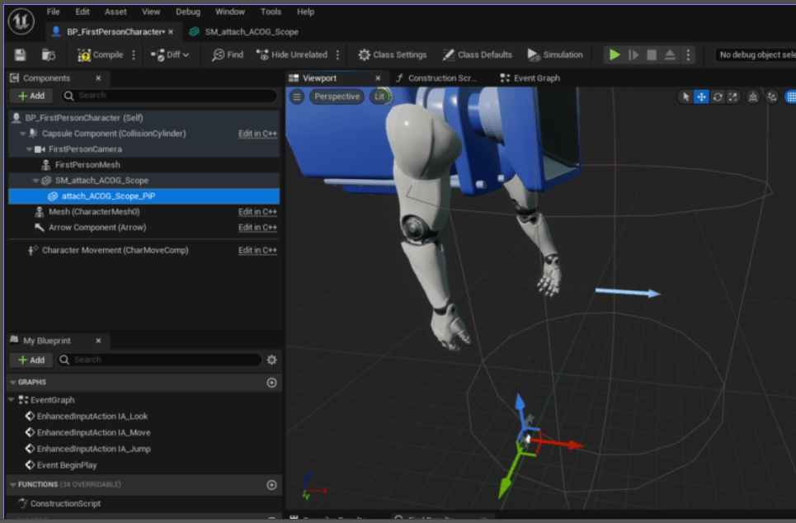Click Edit in C++ for Capsule Component
The width and height of the screenshot is (796, 523).
tap(257, 134)
